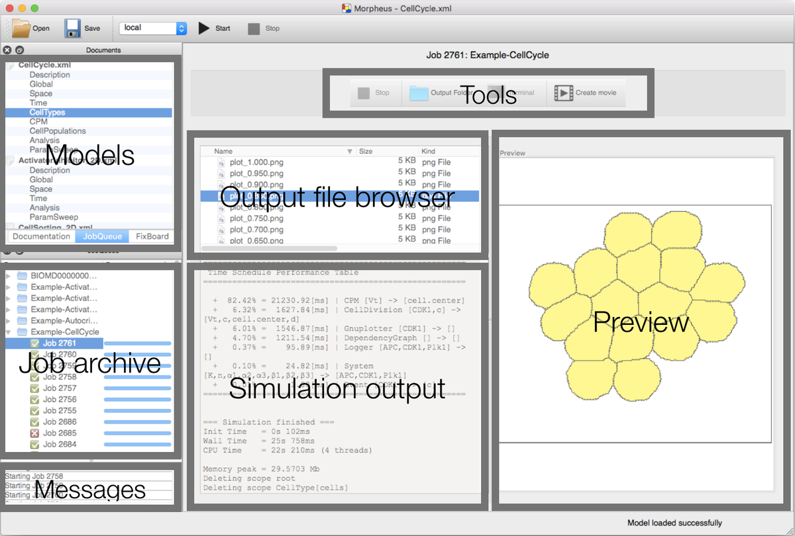Image resolution: width=795 pixels, height=536 pixels.
Task: Click the green checkmark of Job 2761
Action: click(x=35, y=343)
